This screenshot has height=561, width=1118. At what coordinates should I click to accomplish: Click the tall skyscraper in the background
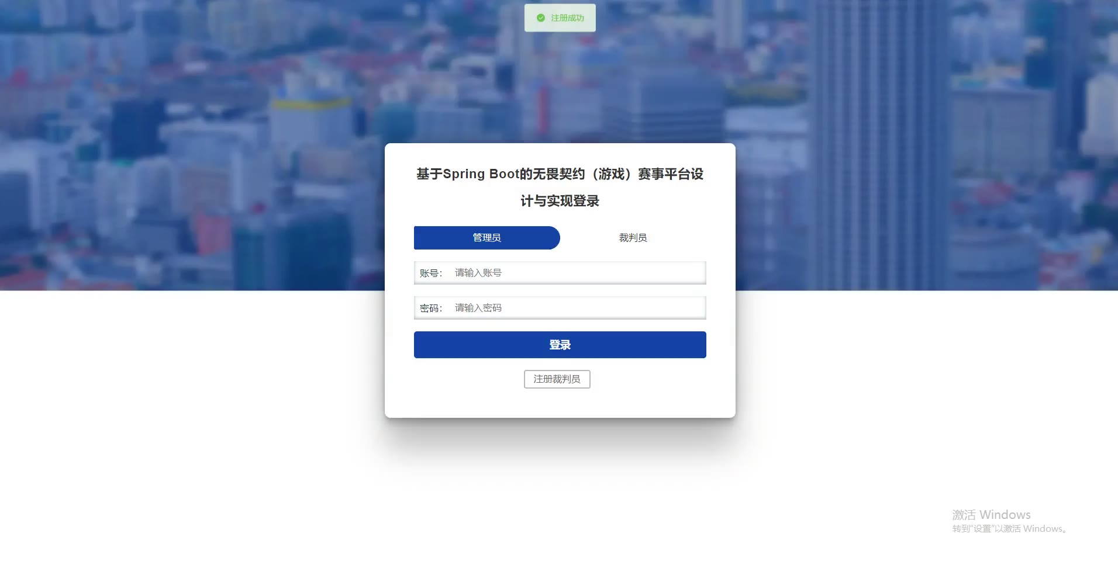(x=877, y=146)
